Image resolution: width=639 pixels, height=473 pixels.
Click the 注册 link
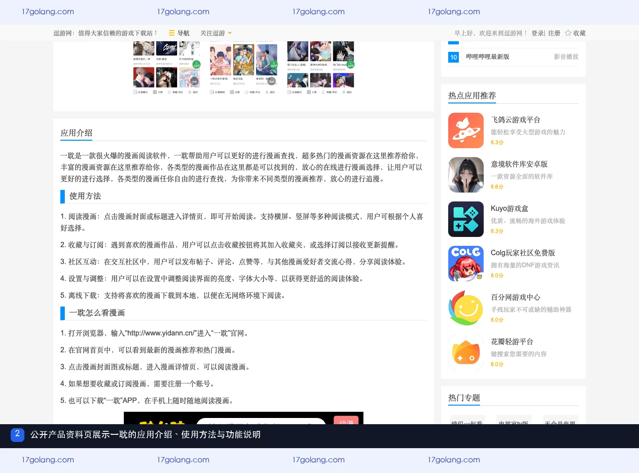(554, 33)
